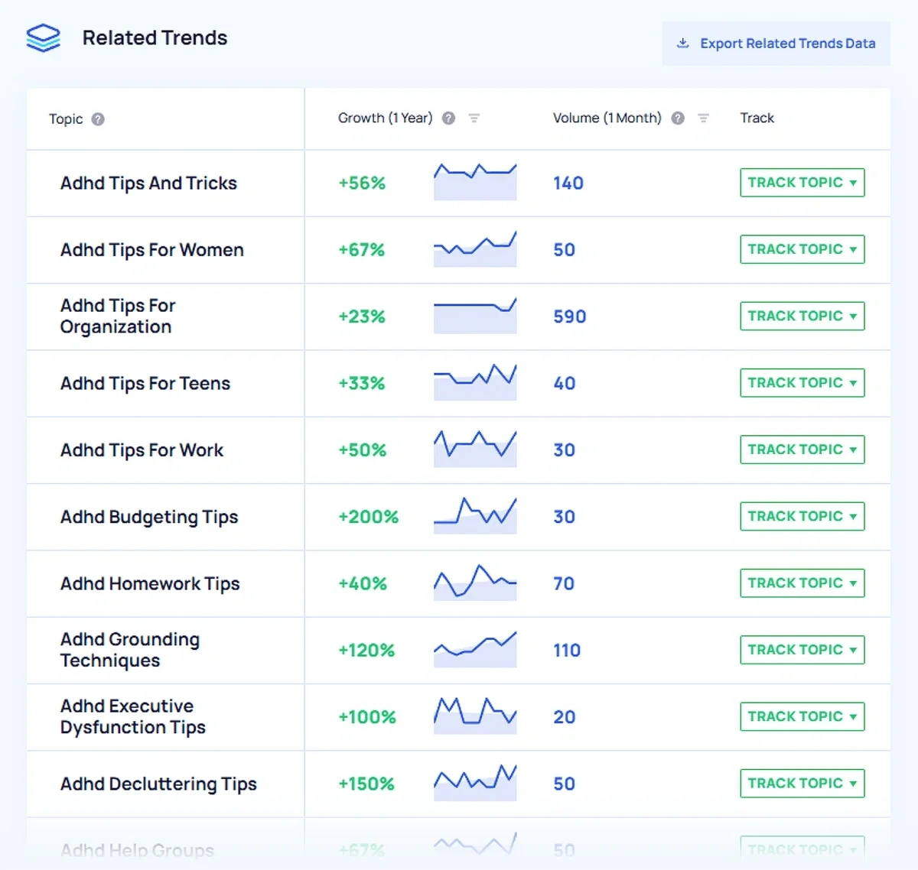Click the Related Trends layers logo icon
Screen dimensions: 918x870
click(43, 37)
